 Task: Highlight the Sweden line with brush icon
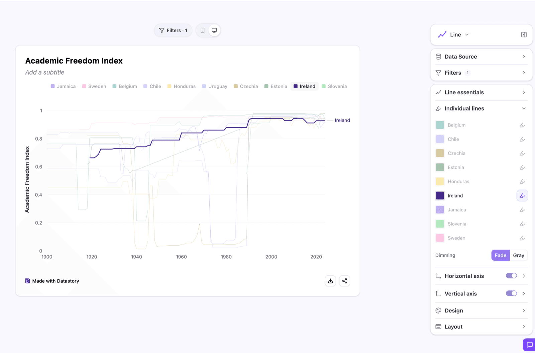pyautogui.click(x=522, y=238)
